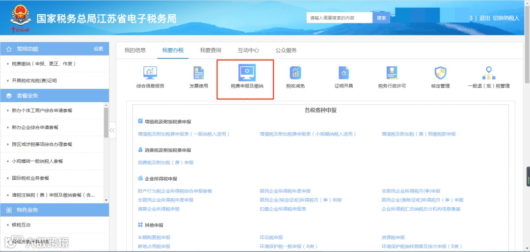Open 资源税申报

coord(393,237)
